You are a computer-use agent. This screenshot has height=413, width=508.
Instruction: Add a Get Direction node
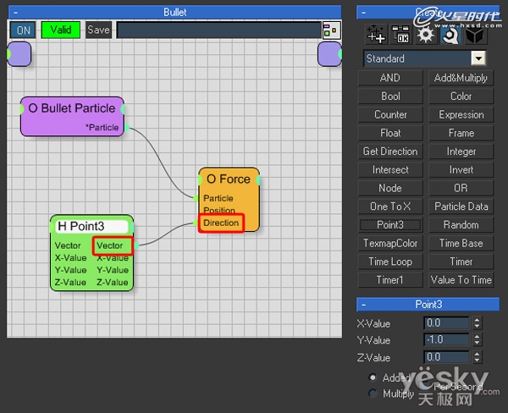point(390,151)
